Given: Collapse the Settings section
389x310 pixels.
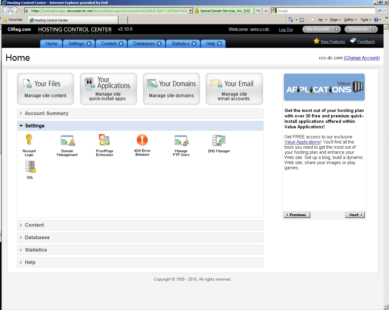Looking at the screenshot, I should pyautogui.click(x=140, y=126).
